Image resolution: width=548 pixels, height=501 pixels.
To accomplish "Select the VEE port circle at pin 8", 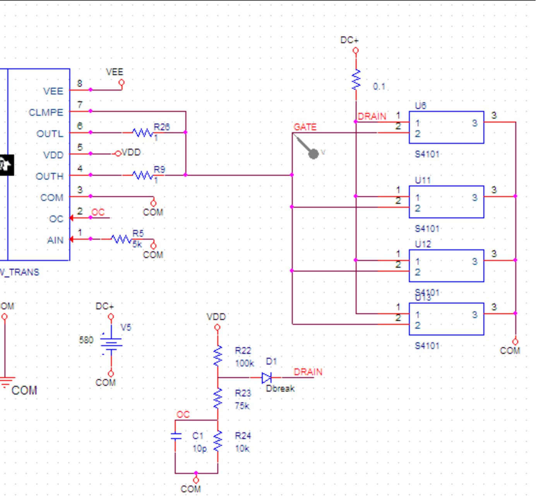I will (x=122, y=82).
